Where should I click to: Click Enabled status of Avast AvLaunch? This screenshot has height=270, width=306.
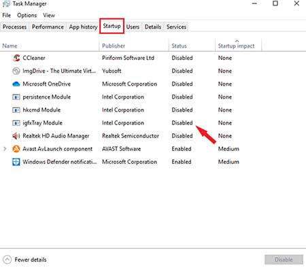182,149
